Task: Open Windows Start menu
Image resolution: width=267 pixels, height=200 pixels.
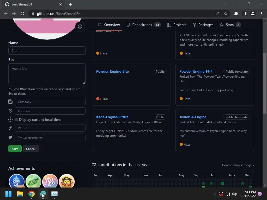Action: (x=8, y=194)
